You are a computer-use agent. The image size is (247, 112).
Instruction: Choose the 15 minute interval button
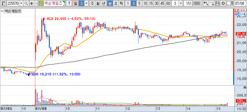tap(151, 3)
